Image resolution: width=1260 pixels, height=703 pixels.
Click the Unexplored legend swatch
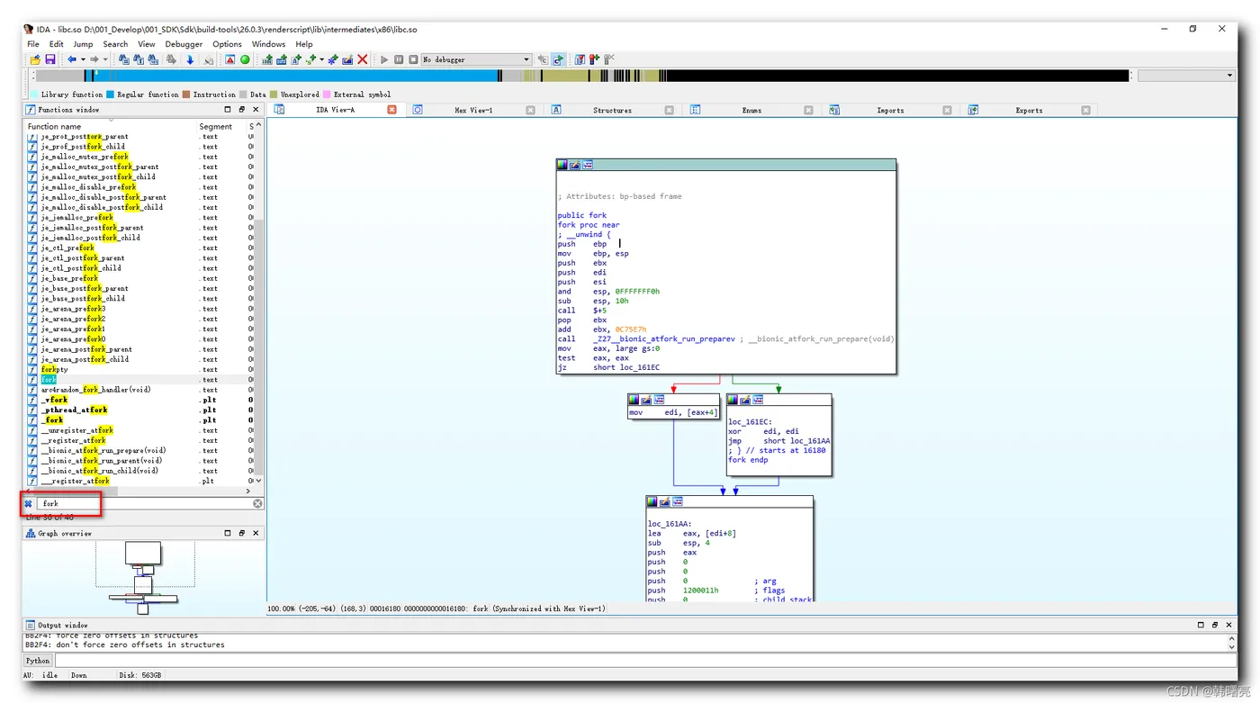274,94
